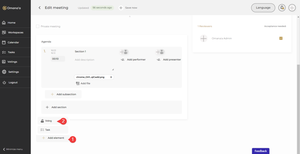
Task: Click the add performer avatar icon
Action: tap(124, 52)
